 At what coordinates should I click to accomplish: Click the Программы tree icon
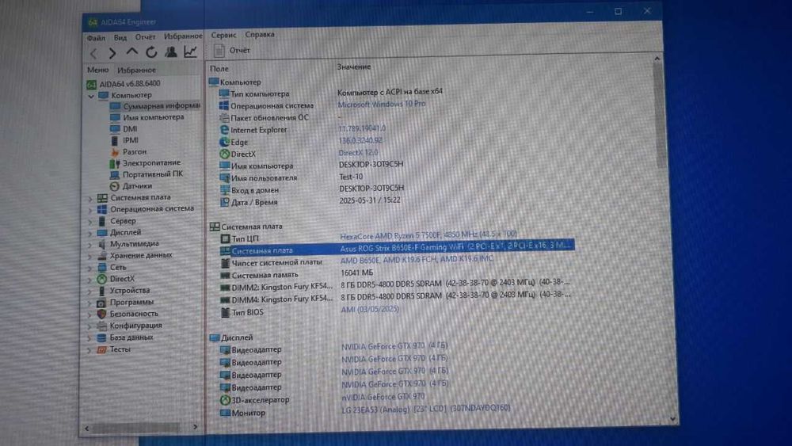coord(101,303)
